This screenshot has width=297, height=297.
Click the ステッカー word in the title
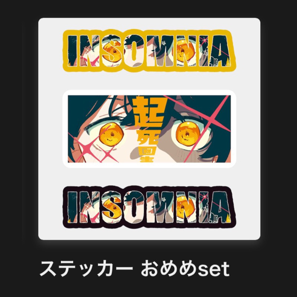coord(86,269)
